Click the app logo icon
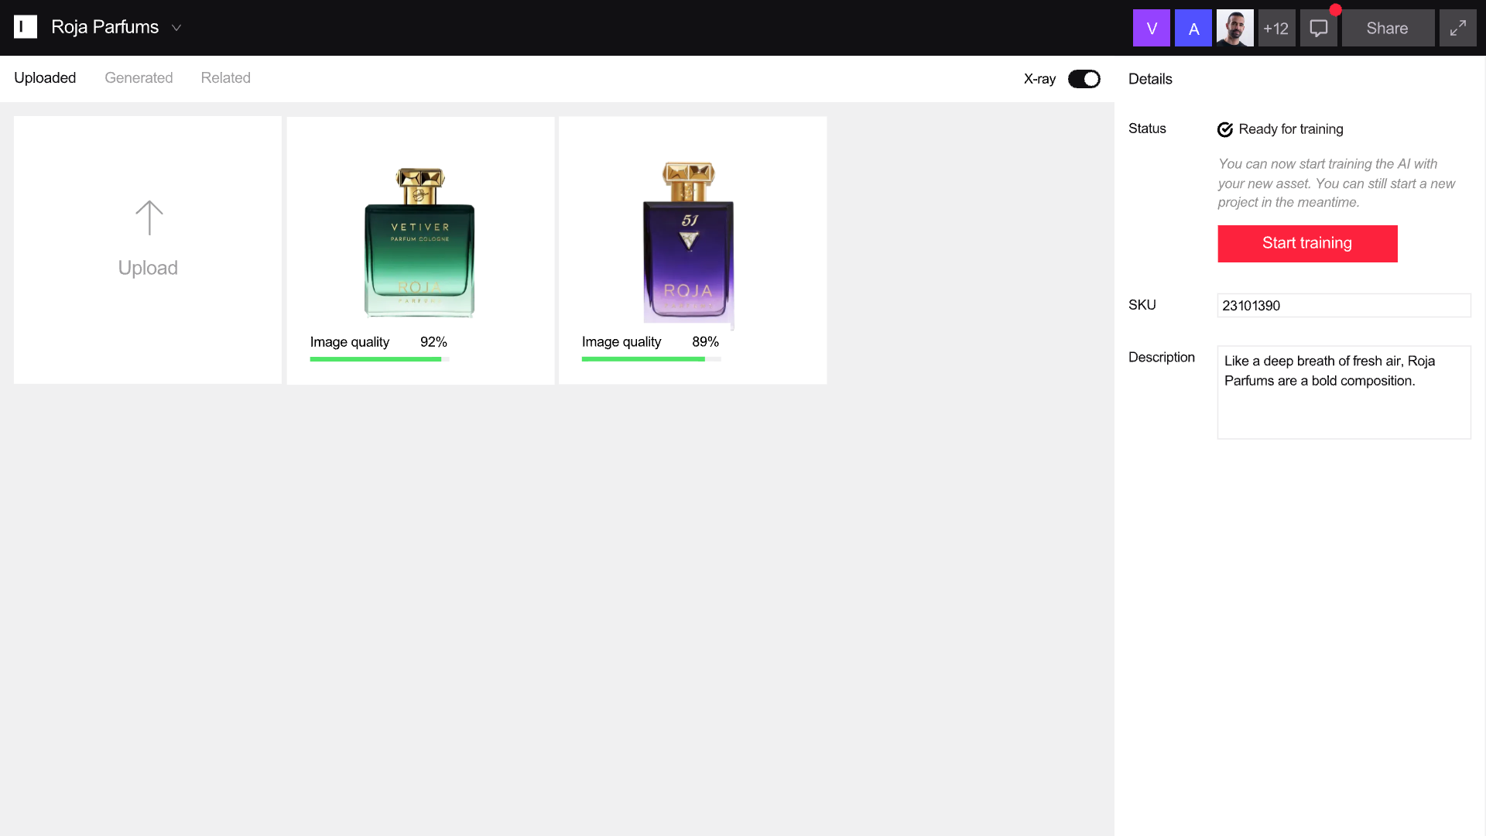 click(x=26, y=27)
